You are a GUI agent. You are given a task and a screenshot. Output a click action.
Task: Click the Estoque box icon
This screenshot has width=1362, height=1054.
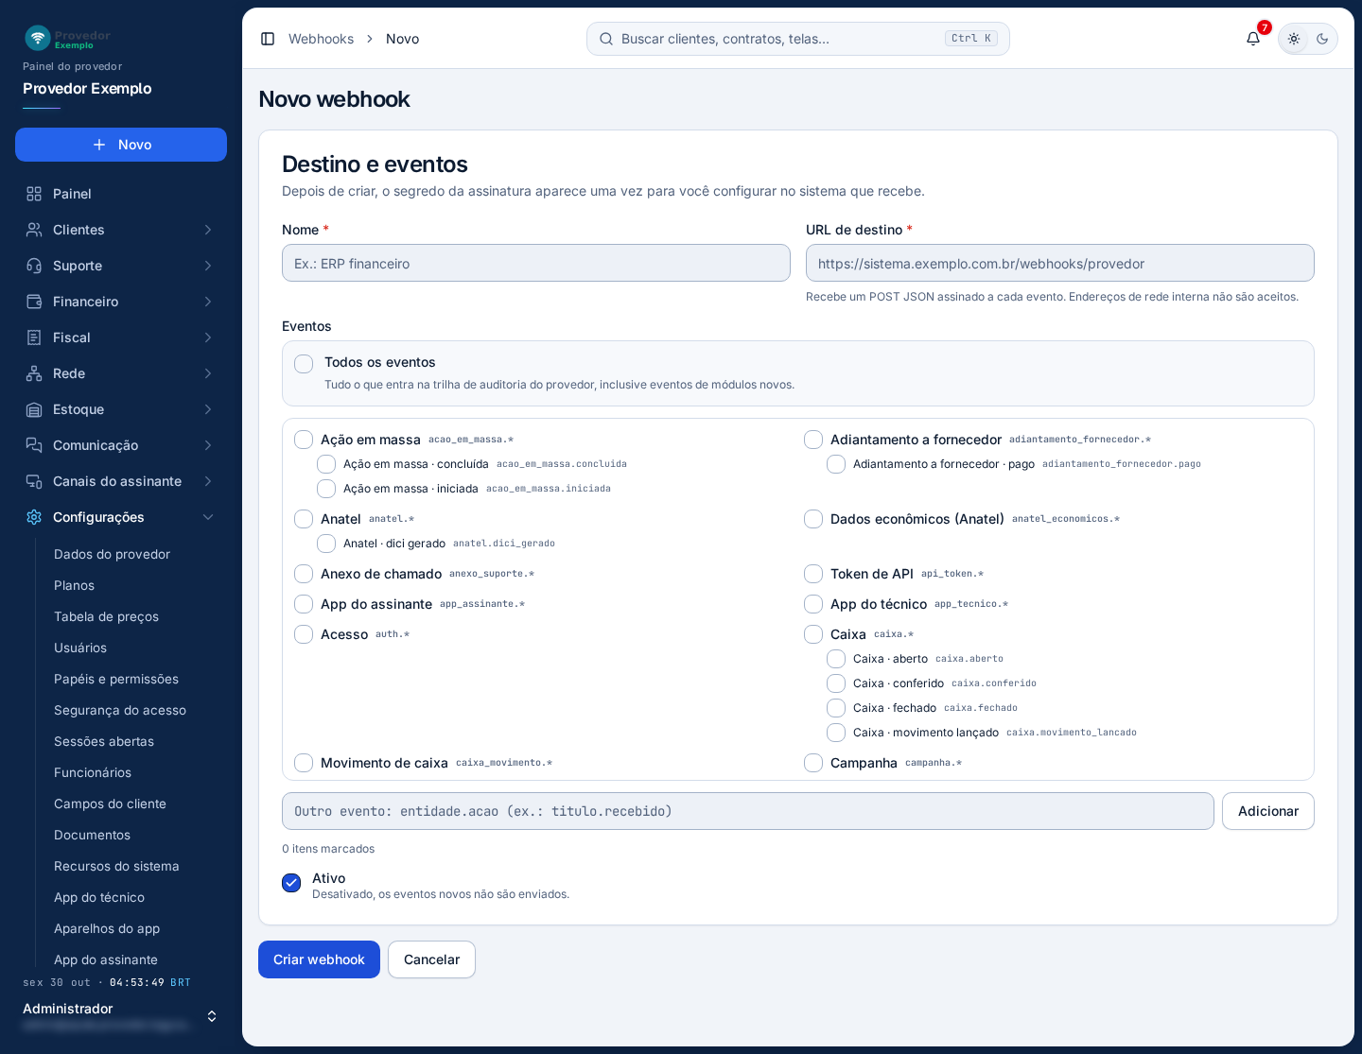click(34, 409)
